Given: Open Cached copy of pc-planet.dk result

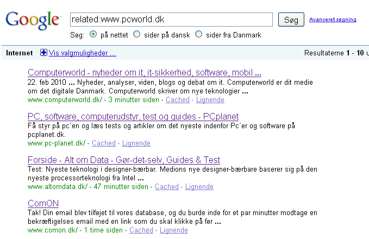Looking at the screenshot, I should pos(104,143).
